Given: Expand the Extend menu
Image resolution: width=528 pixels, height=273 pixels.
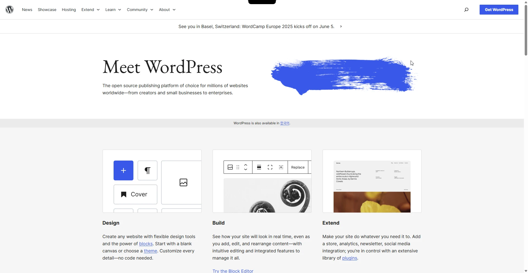Looking at the screenshot, I should 90,10.
